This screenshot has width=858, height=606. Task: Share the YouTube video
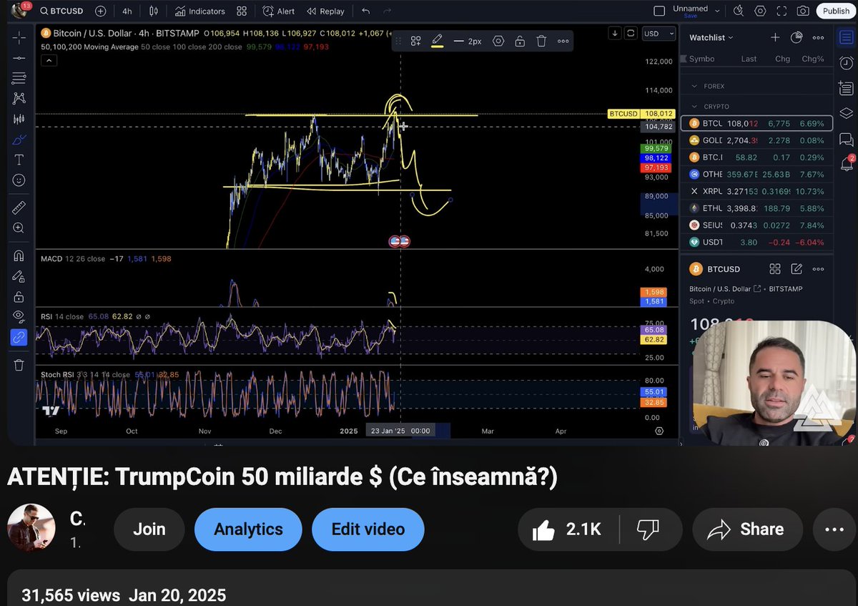click(747, 529)
